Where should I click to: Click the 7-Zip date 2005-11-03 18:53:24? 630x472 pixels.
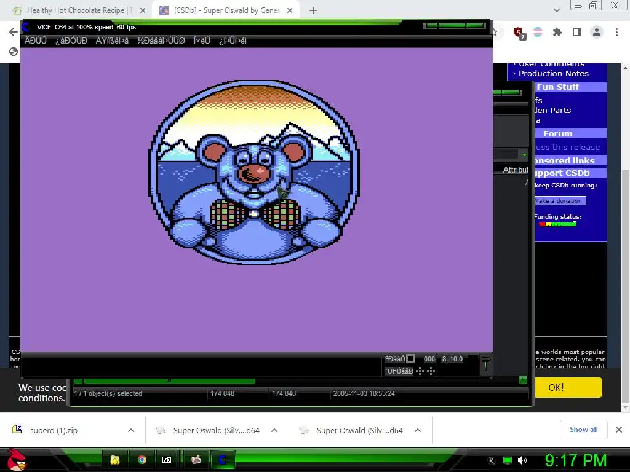[x=364, y=393]
